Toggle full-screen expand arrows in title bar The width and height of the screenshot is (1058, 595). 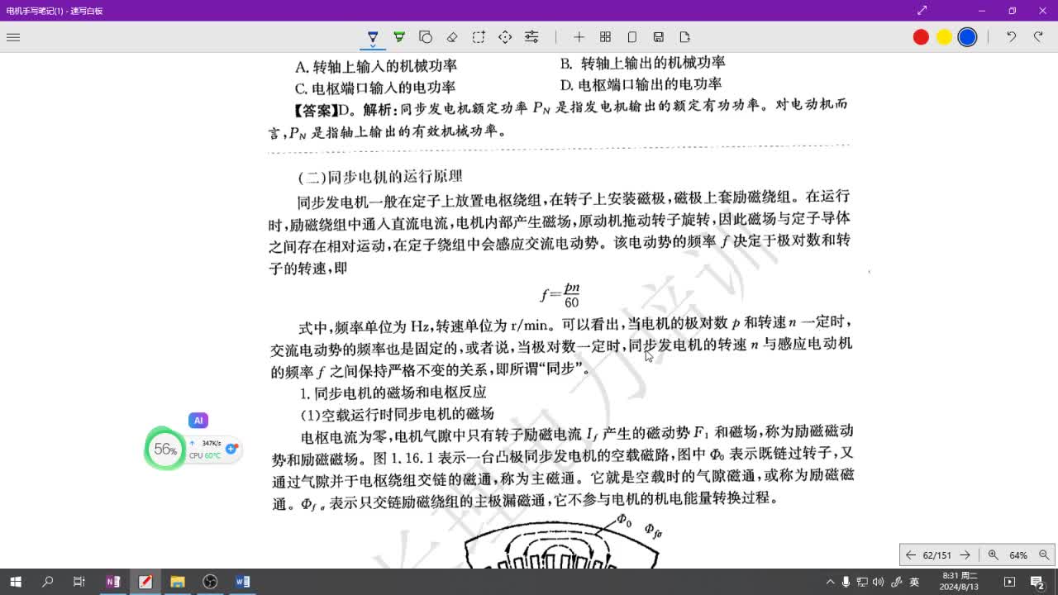(x=922, y=11)
